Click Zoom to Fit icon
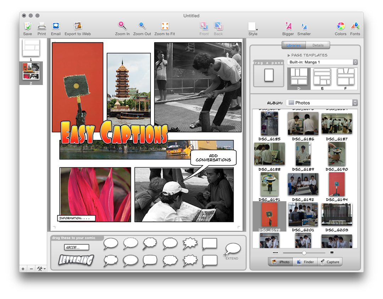Screen dimensions: 383x299 click(165, 26)
